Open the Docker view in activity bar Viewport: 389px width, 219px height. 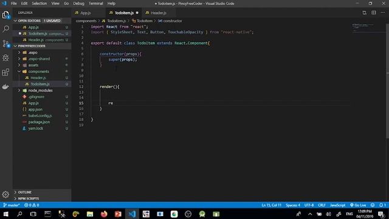coord(5,86)
